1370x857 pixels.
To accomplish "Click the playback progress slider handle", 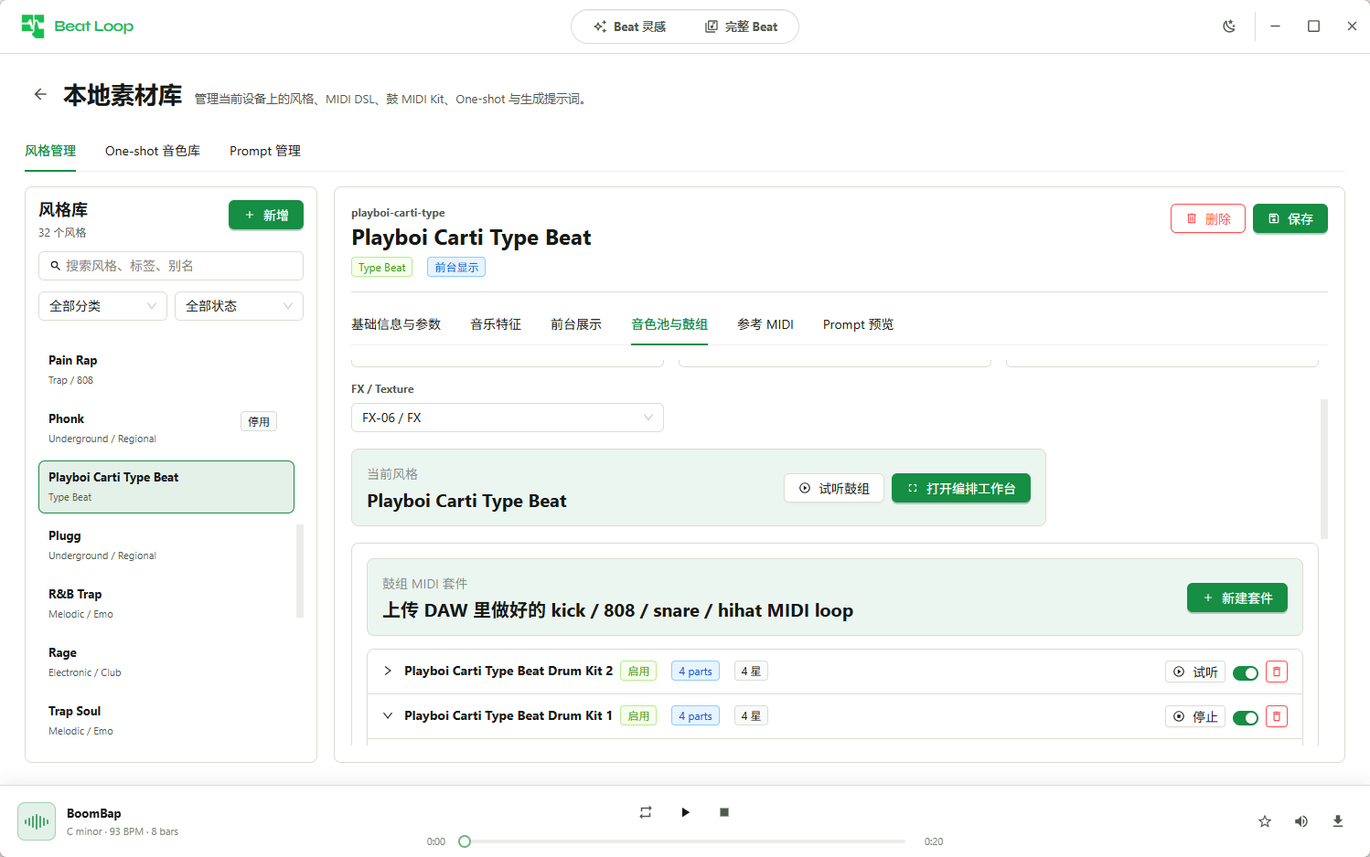I will [x=465, y=841].
